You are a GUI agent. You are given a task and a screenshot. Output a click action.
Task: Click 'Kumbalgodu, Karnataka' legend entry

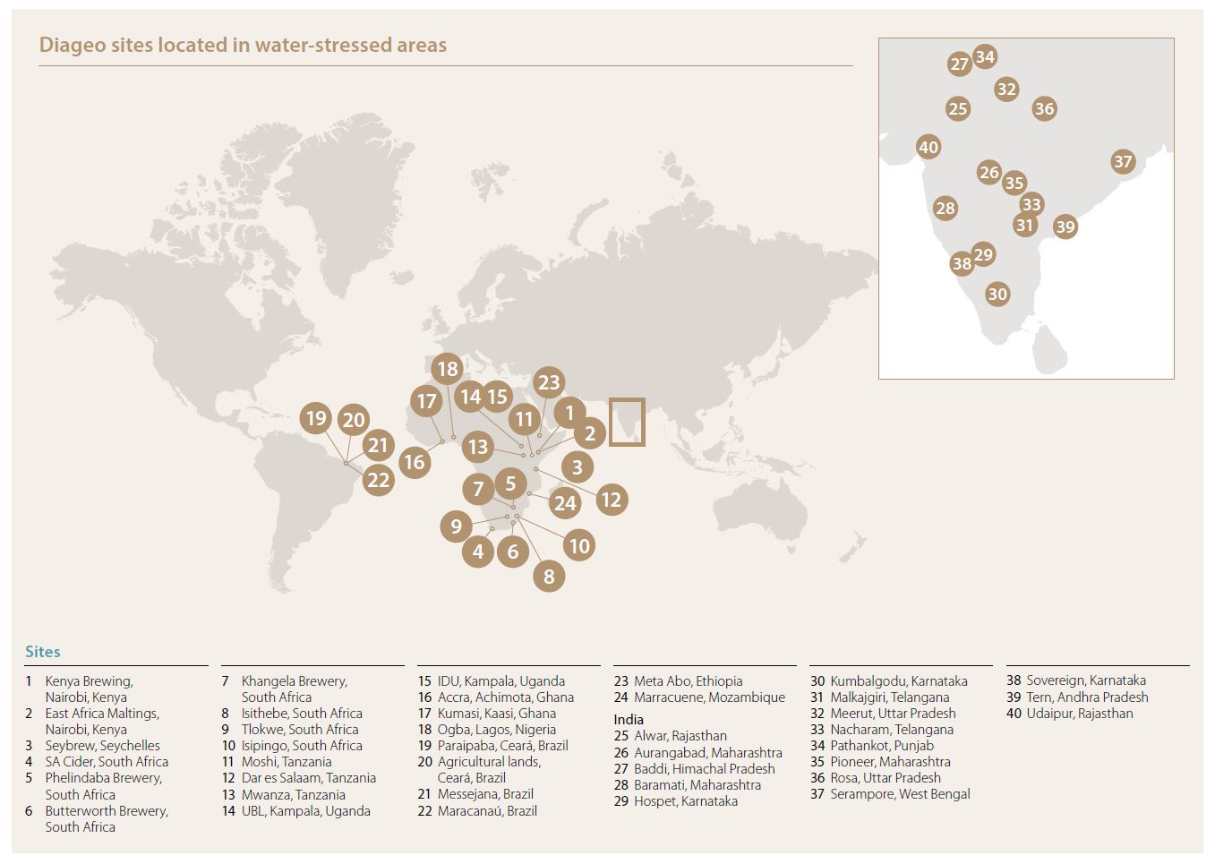coord(898,681)
